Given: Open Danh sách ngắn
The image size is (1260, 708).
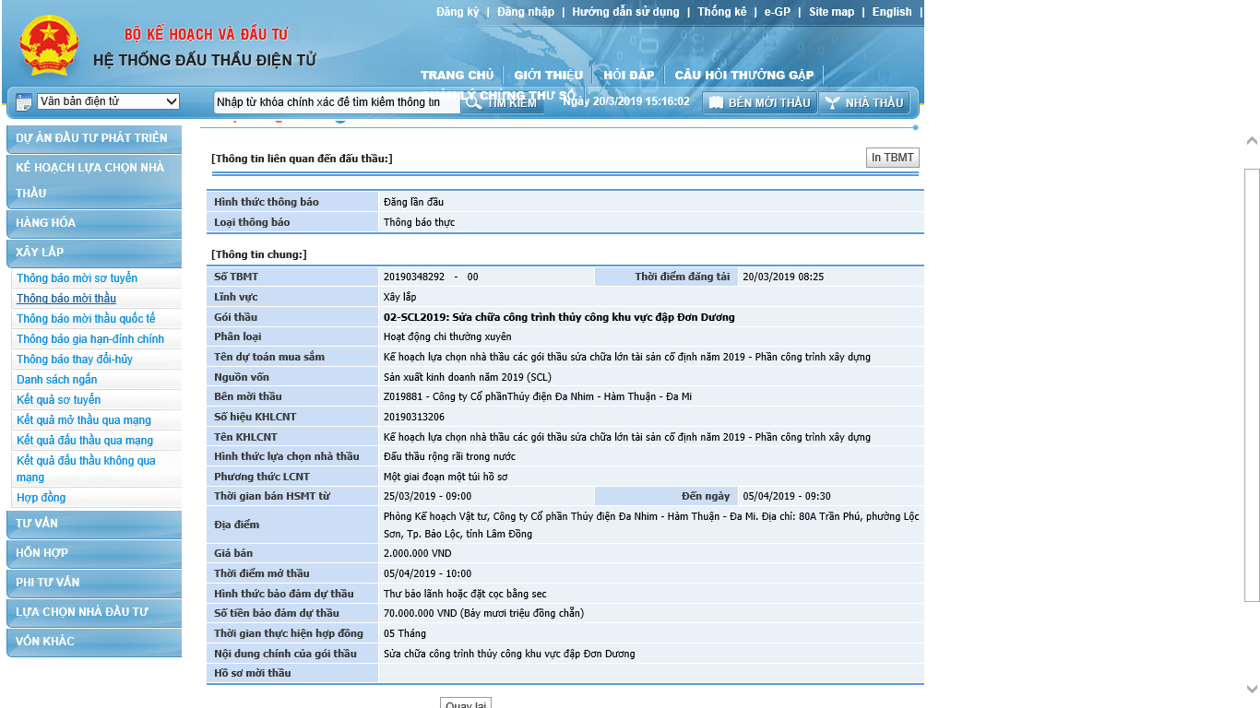Looking at the screenshot, I should point(56,380).
